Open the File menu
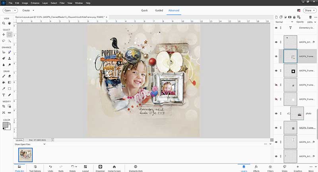The height and width of the screenshot is (172, 318). coord(11,3)
